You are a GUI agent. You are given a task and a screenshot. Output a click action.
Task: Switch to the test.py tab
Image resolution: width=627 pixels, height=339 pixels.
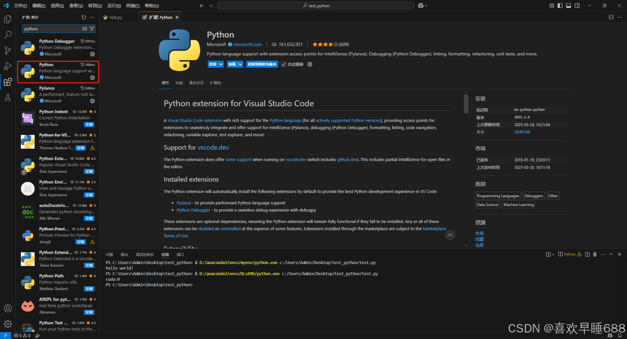pyautogui.click(x=116, y=17)
